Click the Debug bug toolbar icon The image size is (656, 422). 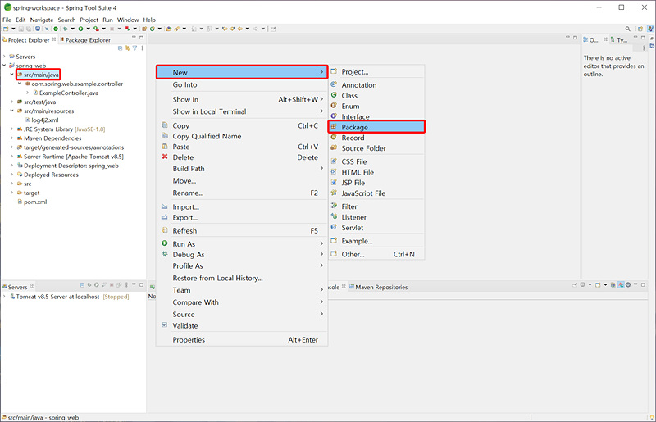click(65, 29)
